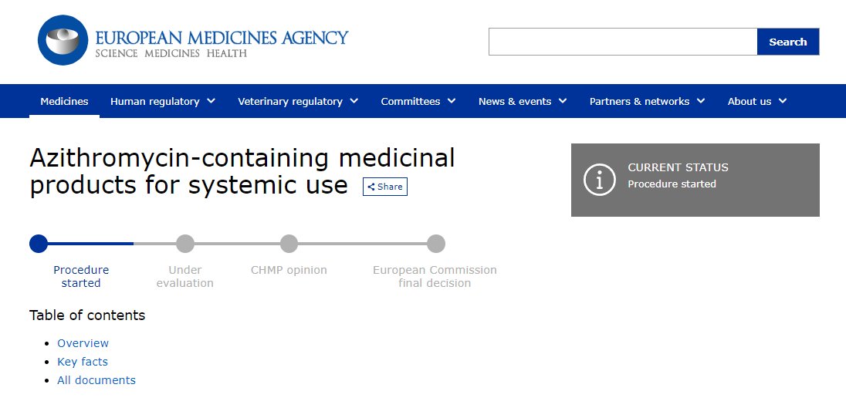Viewport: 846px width, 408px height.
Task: Open the Committees dropdown menu
Action: 418,101
